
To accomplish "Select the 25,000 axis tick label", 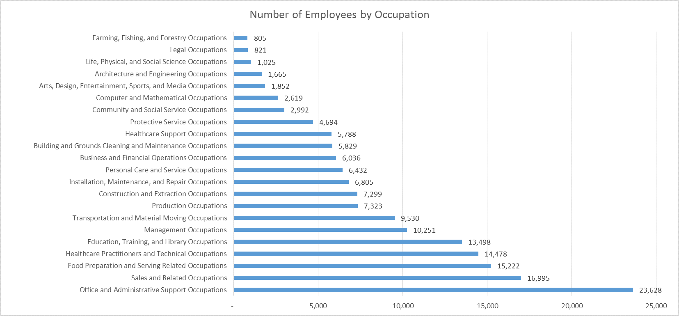I will pyautogui.click(x=656, y=306).
